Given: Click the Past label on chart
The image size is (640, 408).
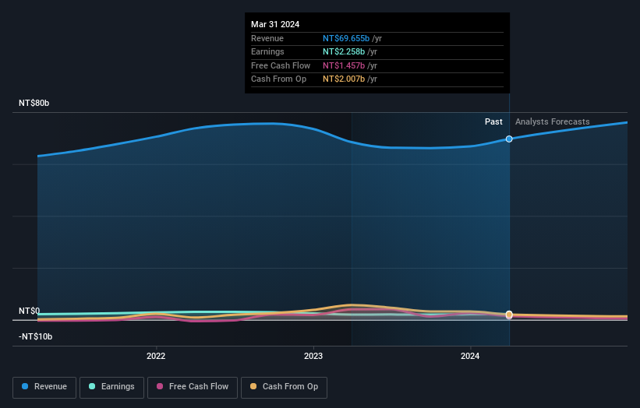Looking at the screenshot, I should click(493, 122).
